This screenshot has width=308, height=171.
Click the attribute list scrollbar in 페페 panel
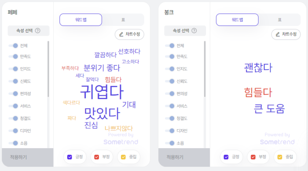click(48, 69)
